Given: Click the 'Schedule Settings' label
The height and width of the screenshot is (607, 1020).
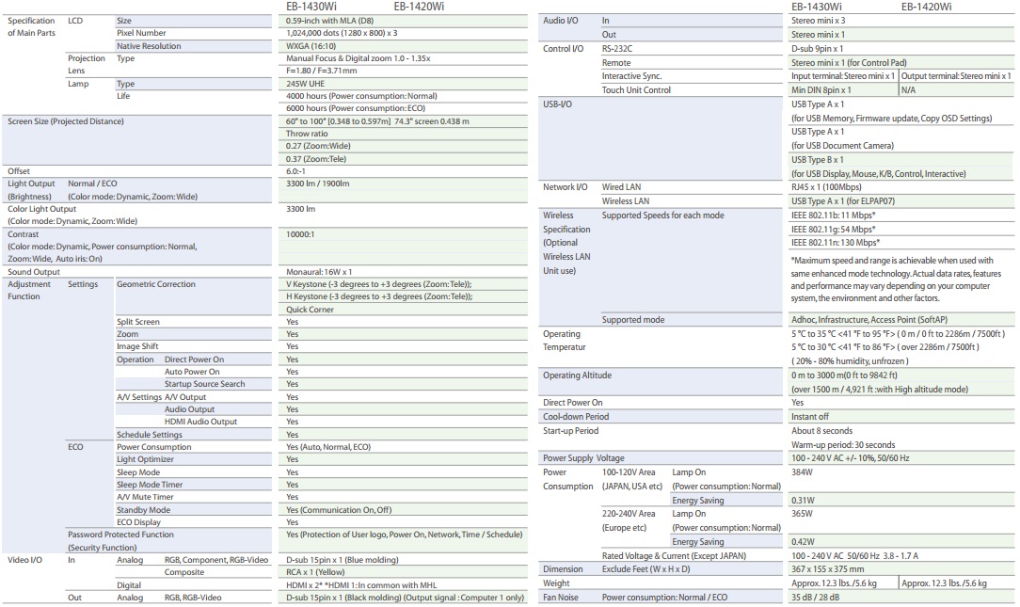Looking at the screenshot, I should point(150,435).
